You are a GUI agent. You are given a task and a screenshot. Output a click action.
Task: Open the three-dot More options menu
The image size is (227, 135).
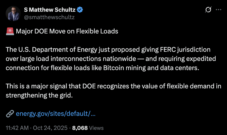click(x=218, y=10)
